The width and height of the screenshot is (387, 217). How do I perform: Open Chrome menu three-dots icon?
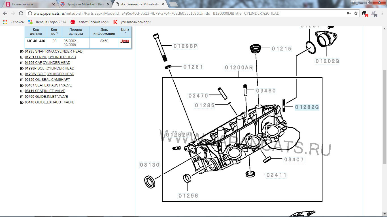[382, 13]
